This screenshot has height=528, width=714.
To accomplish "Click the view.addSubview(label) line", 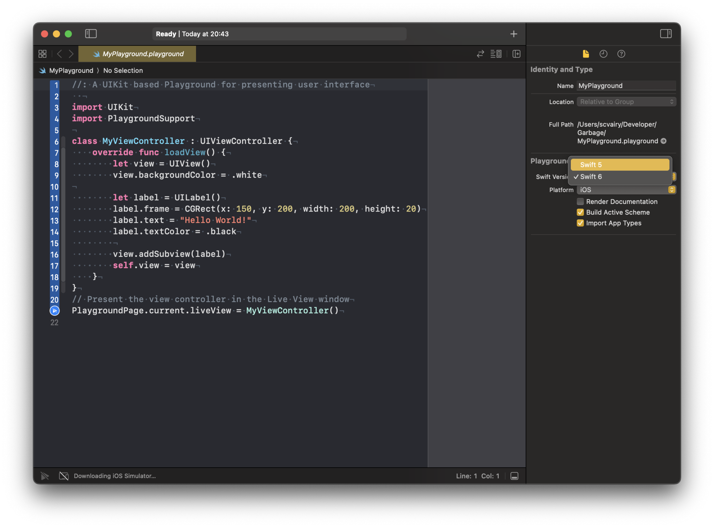I will pyautogui.click(x=169, y=254).
